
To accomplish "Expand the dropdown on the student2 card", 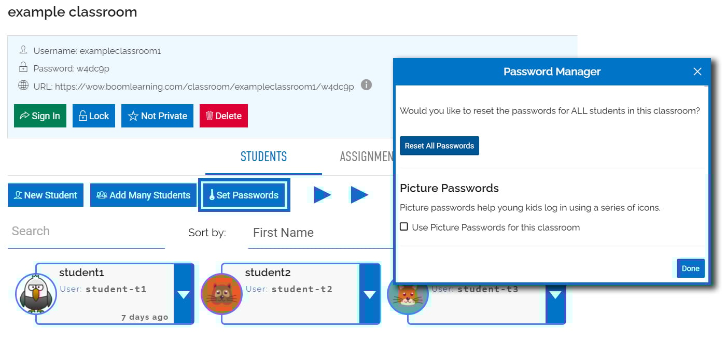I will tap(370, 294).
